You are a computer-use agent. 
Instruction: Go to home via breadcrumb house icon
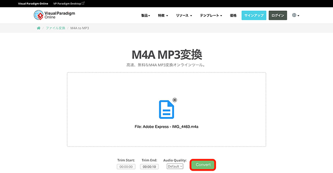pos(39,28)
